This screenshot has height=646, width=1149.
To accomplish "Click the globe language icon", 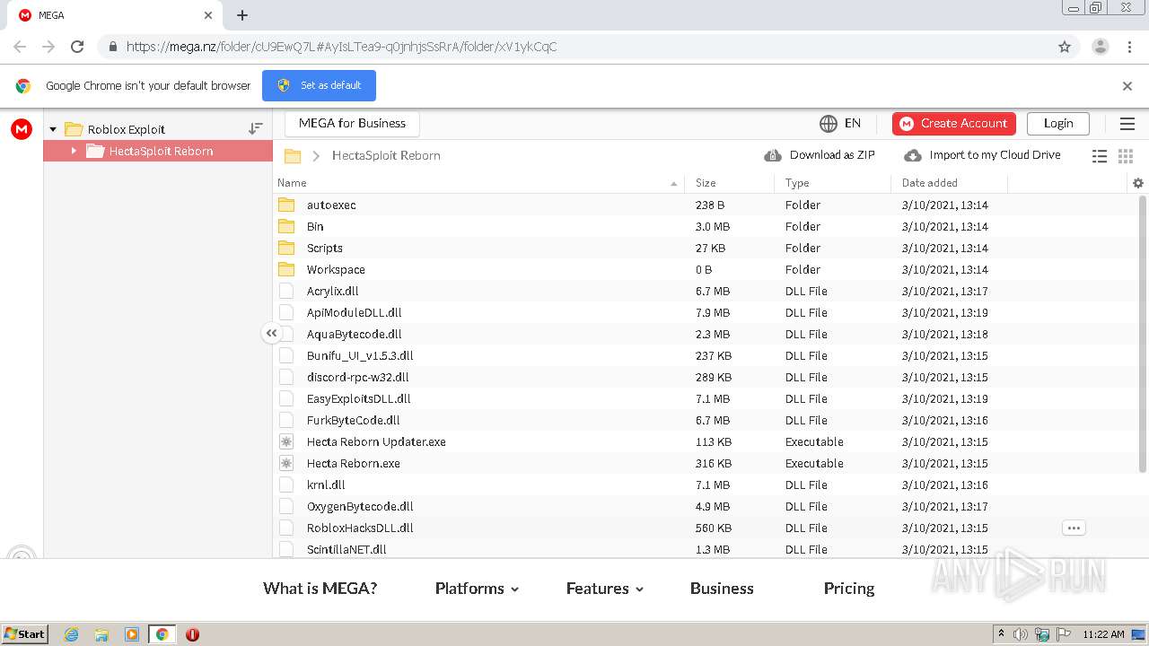I will (x=829, y=124).
